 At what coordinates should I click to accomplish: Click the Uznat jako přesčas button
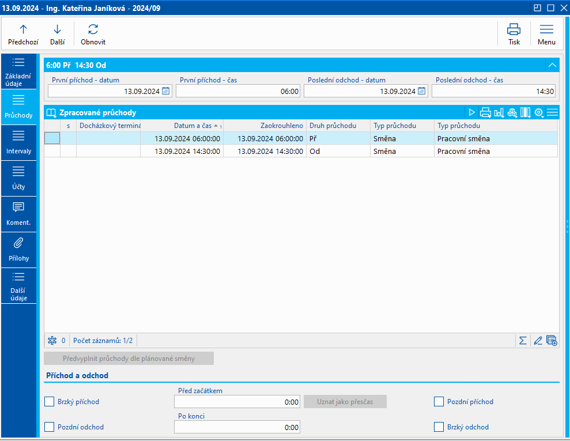345,402
